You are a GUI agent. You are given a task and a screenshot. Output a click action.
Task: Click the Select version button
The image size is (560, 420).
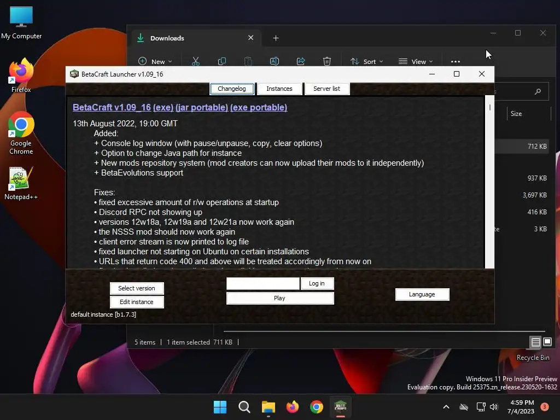137,288
